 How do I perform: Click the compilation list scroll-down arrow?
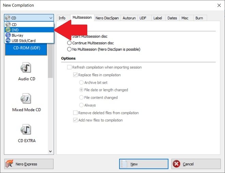click(50, 151)
